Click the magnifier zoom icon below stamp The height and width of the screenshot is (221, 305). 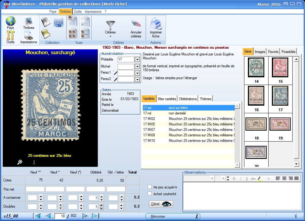tap(20, 162)
